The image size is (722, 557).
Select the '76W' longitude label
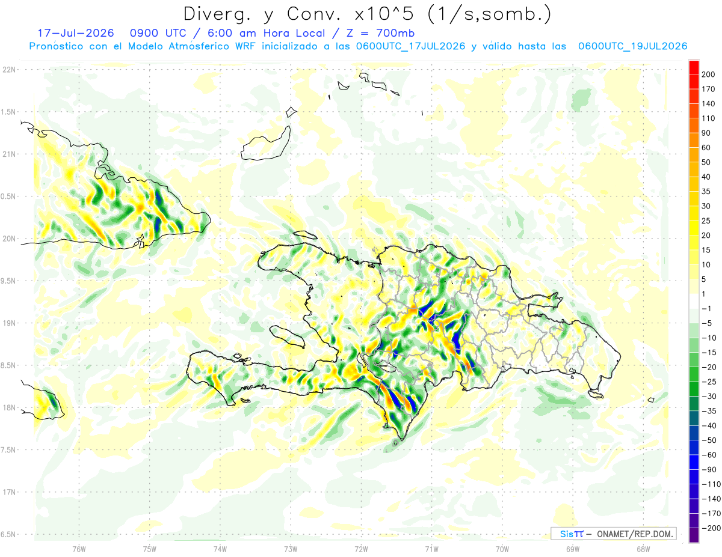(79, 549)
